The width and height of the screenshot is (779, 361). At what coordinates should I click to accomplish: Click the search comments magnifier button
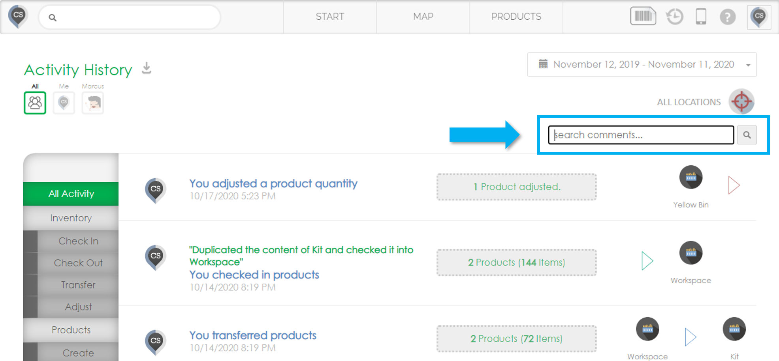747,135
